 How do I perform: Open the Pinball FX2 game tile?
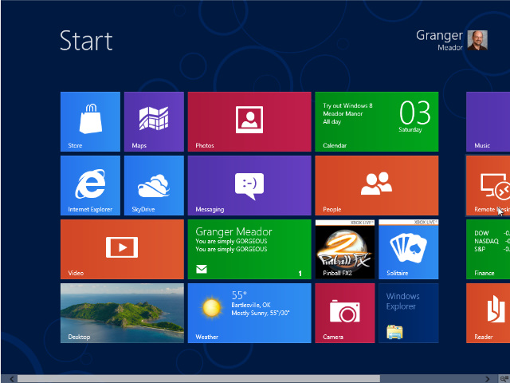click(x=344, y=249)
